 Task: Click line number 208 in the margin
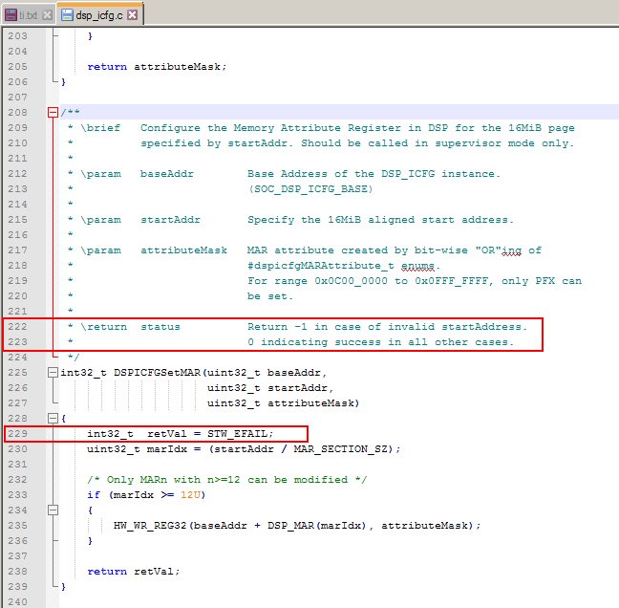pyautogui.click(x=18, y=113)
